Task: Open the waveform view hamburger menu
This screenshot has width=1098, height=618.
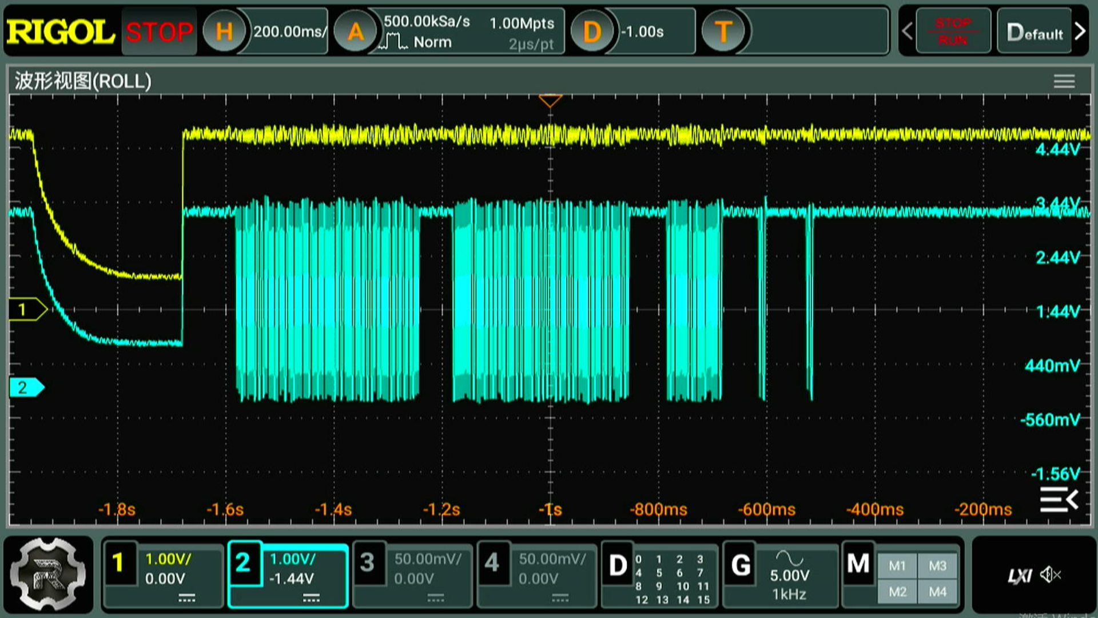Action: coord(1064,81)
